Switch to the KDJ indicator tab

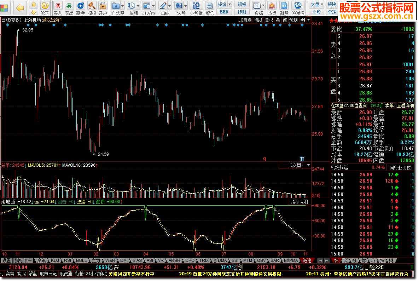[x=55, y=260]
